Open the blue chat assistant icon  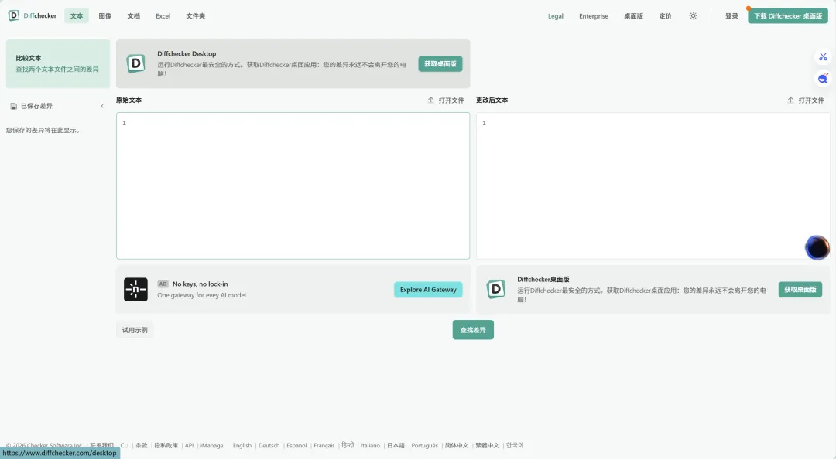click(x=823, y=79)
